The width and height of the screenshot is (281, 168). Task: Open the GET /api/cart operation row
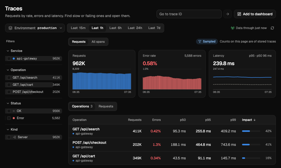[172, 158]
